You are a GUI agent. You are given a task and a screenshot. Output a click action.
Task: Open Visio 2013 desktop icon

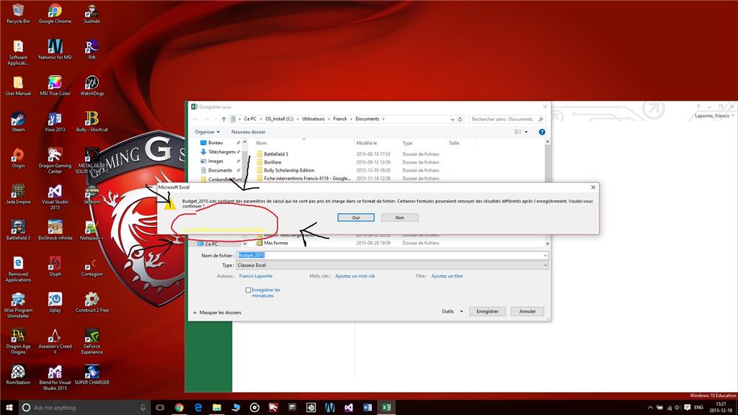point(55,121)
